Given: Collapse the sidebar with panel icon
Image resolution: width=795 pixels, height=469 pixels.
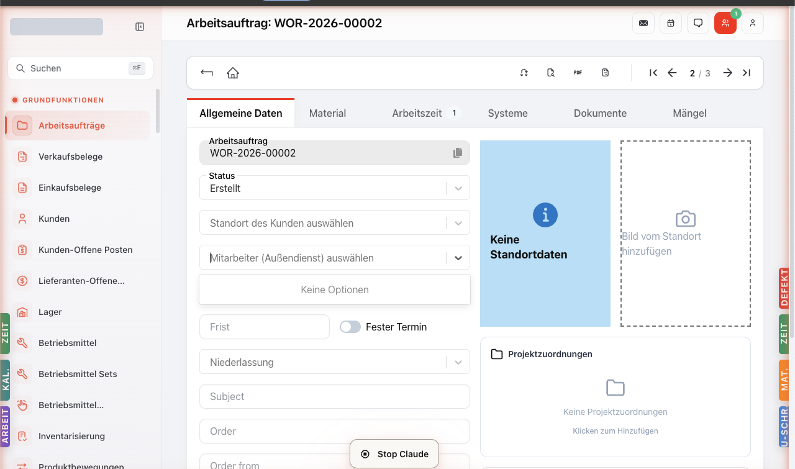Looking at the screenshot, I should (140, 27).
